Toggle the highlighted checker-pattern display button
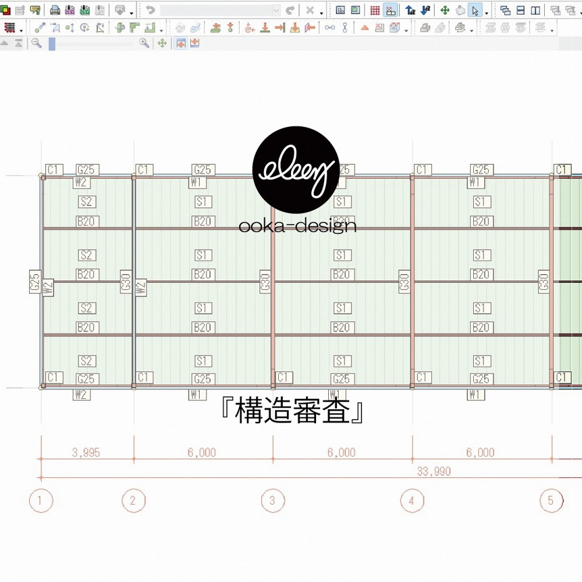The height and width of the screenshot is (582, 582). pos(391,10)
